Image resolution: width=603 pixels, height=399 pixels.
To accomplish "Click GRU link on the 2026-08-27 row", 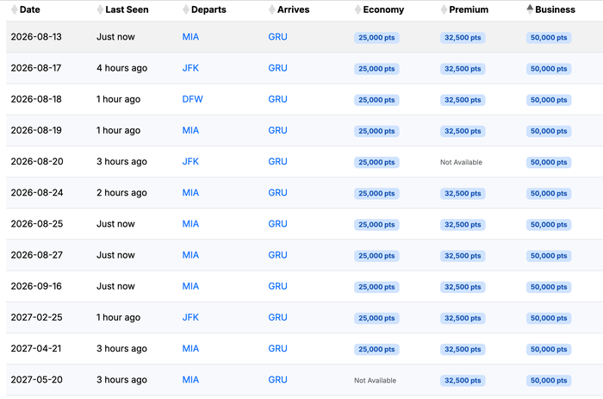I will (277, 255).
